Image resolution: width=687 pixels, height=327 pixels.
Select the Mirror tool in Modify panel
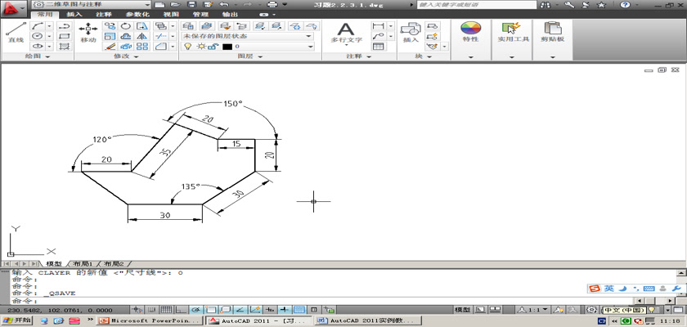(142, 36)
